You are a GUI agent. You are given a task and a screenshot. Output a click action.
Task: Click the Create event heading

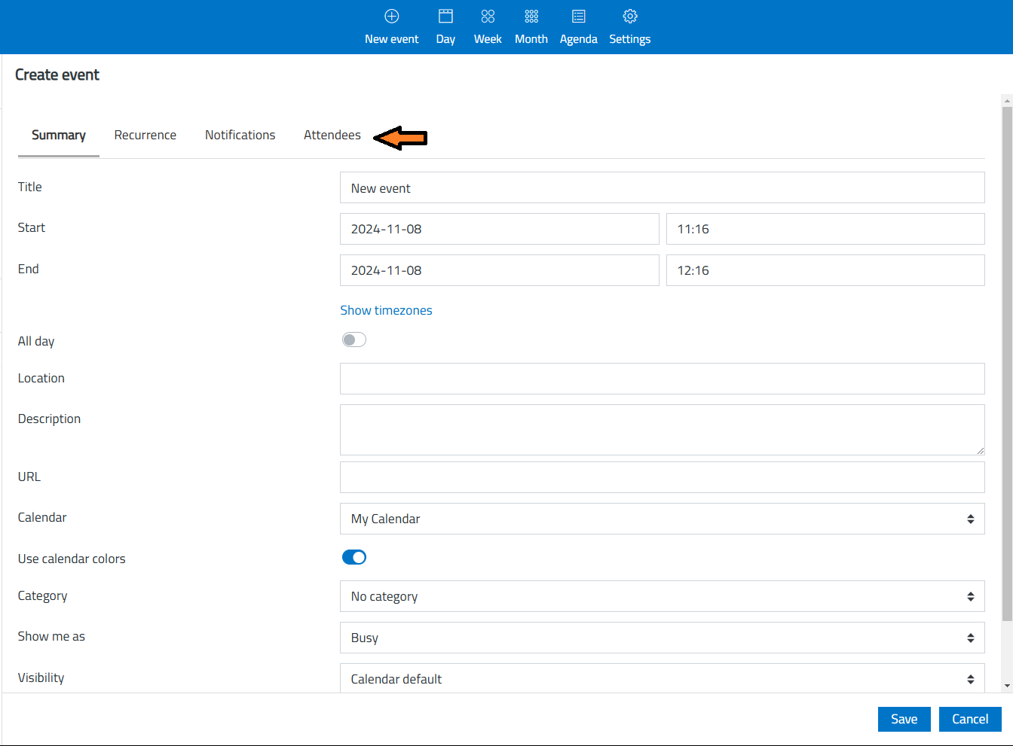click(57, 75)
